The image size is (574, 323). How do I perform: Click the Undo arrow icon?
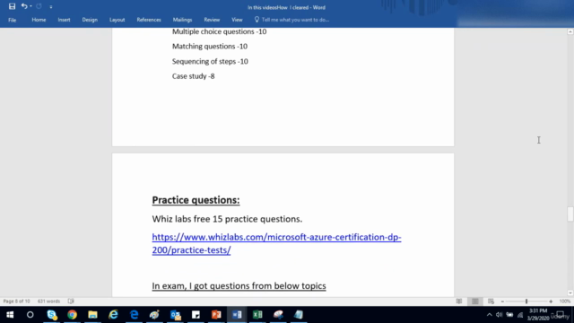point(24,6)
